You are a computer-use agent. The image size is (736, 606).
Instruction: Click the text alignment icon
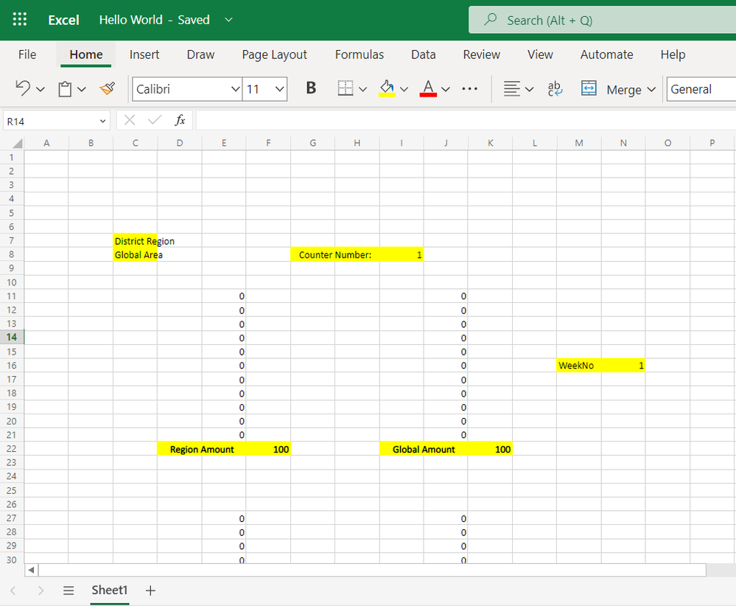(x=511, y=88)
